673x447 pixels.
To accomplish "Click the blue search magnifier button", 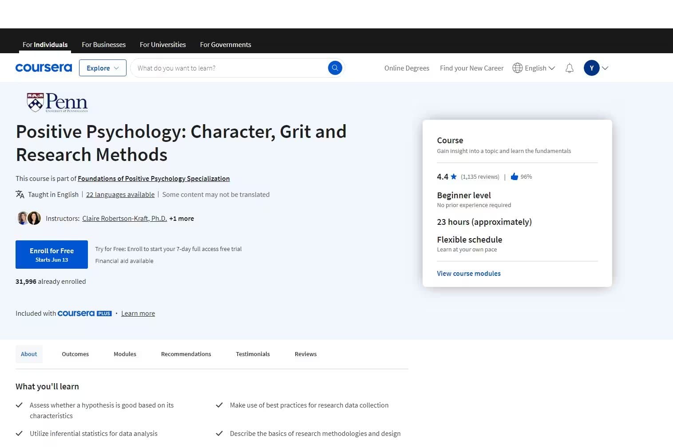I will [x=335, y=68].
